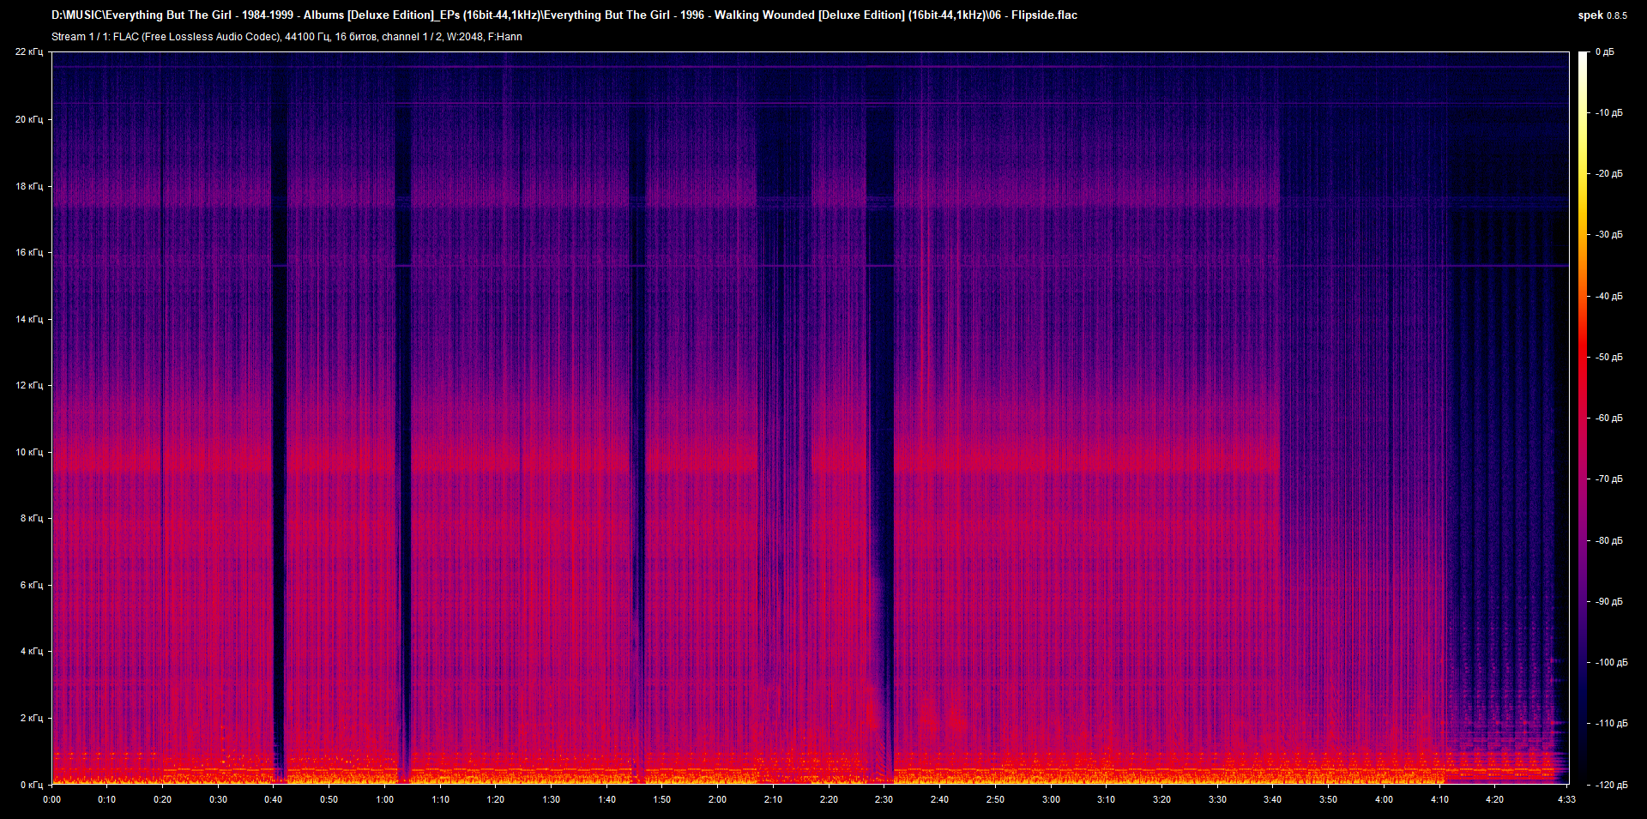Pick the 2:00 time axis label
The height and width of the screenshot is (819, 1647).
[717, 799]
